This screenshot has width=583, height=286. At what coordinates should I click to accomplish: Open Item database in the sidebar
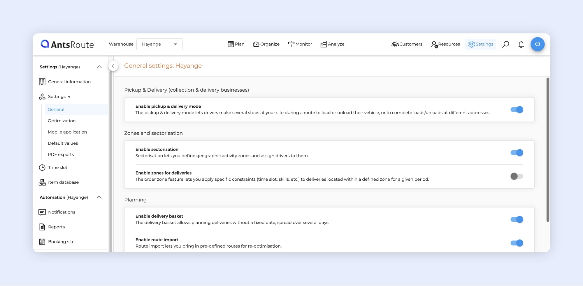63,182
